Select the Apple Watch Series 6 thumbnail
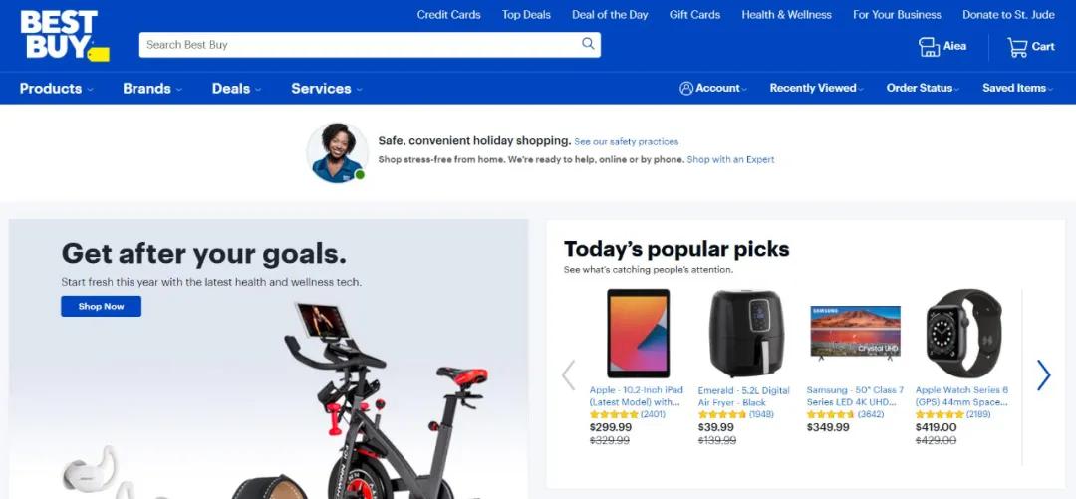This screenshot has width=1076, height=499. (964, 333)
